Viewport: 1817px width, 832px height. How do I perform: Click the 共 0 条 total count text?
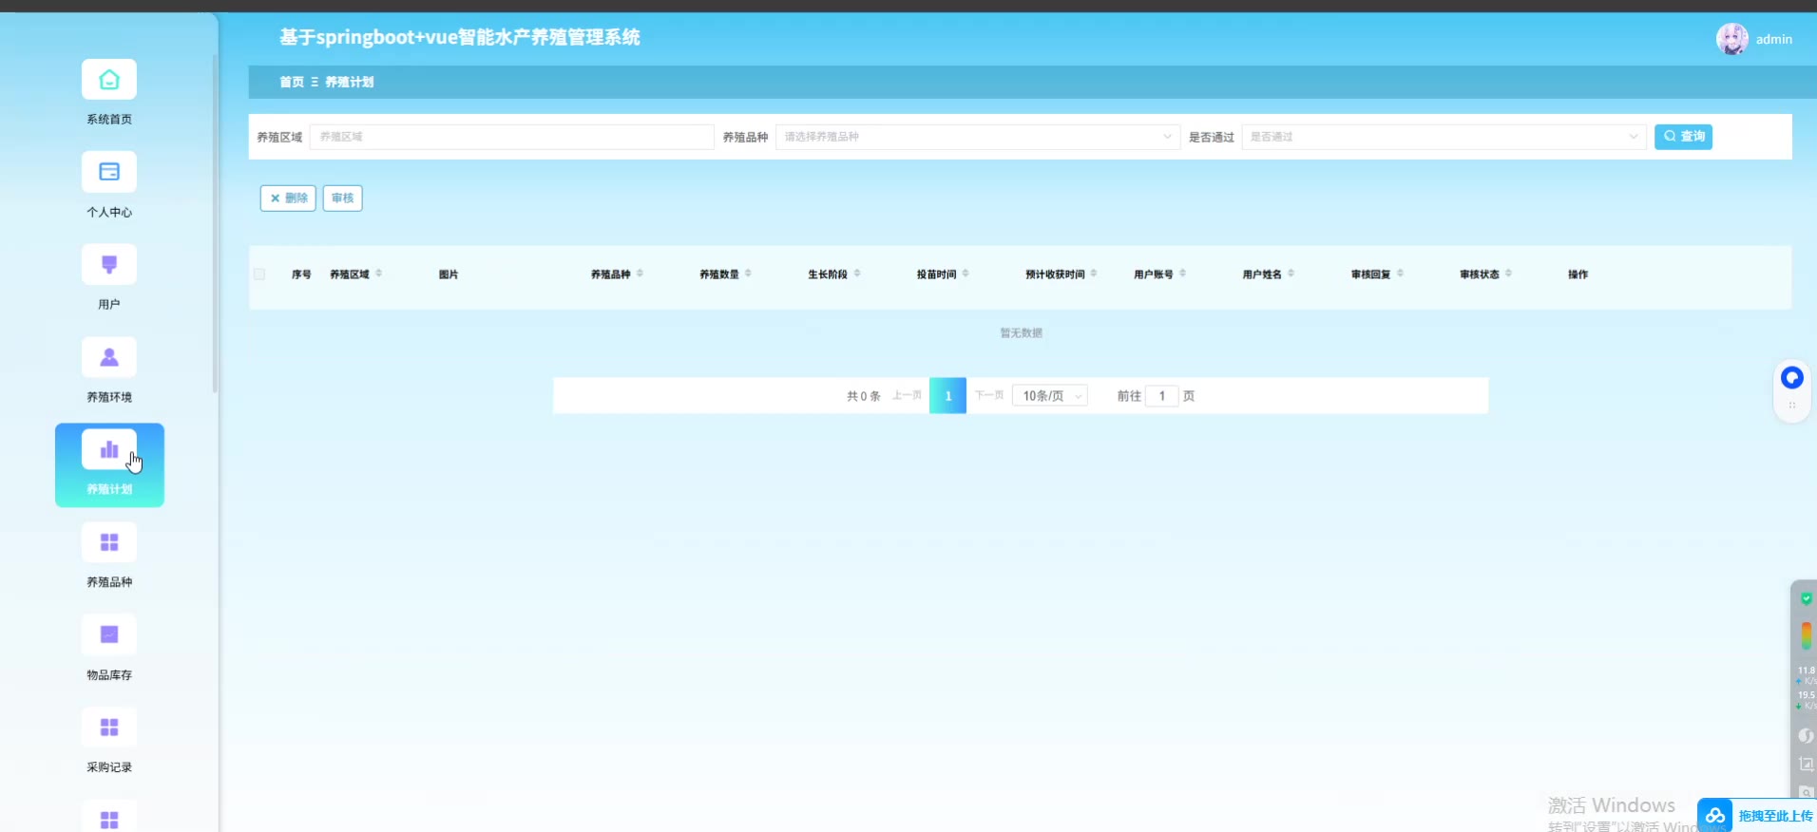point(864,396)
